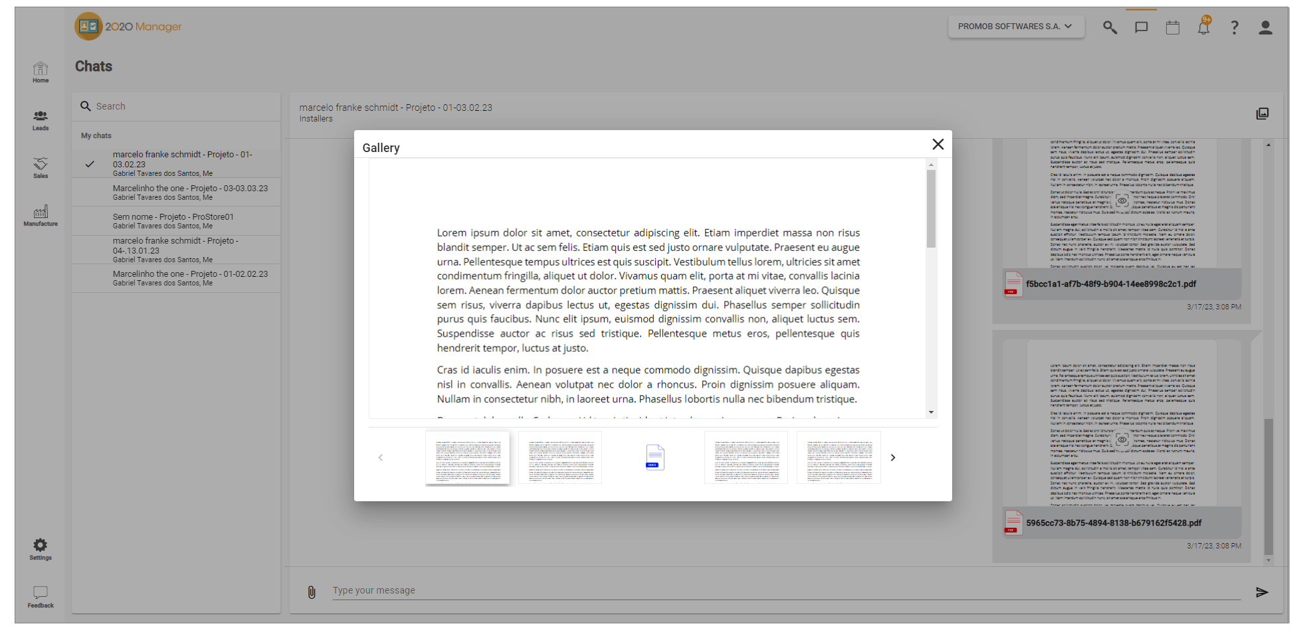Select the DOCX file thumbnail in gallery
Image resolution: width=1299 pixels, height=638 pixels.
pos(655,457)
